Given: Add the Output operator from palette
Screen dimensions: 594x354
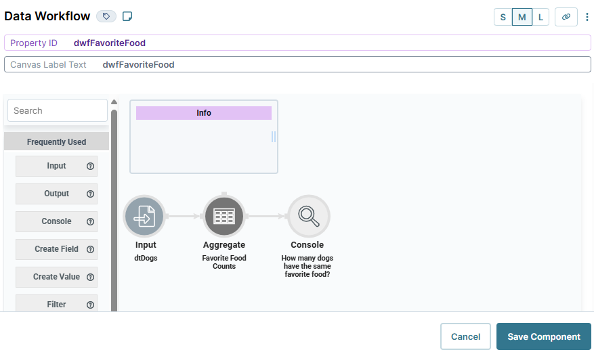Looking at the screenshot, I should coord(56,194).
